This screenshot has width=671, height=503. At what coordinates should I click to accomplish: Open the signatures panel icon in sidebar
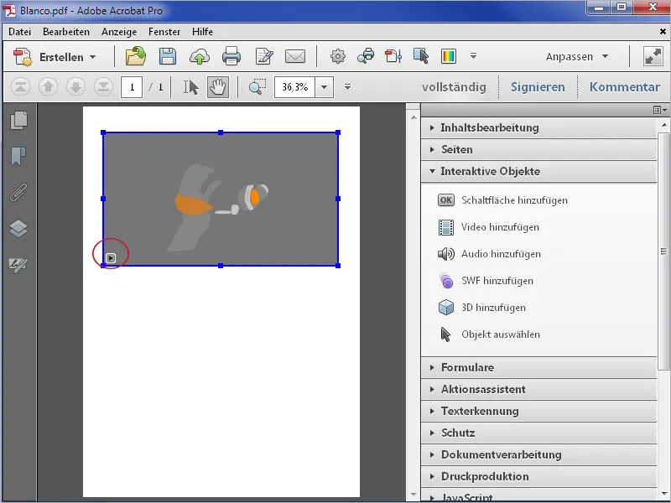pyautogui.click(x=18, y=265)
